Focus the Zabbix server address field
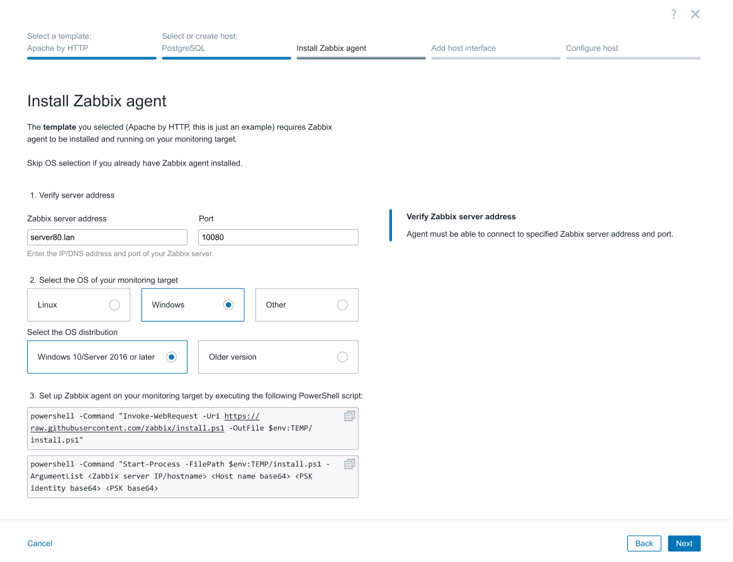Image resolution: width=733 pixels, height=562 pixels. (x=107, y=237)
